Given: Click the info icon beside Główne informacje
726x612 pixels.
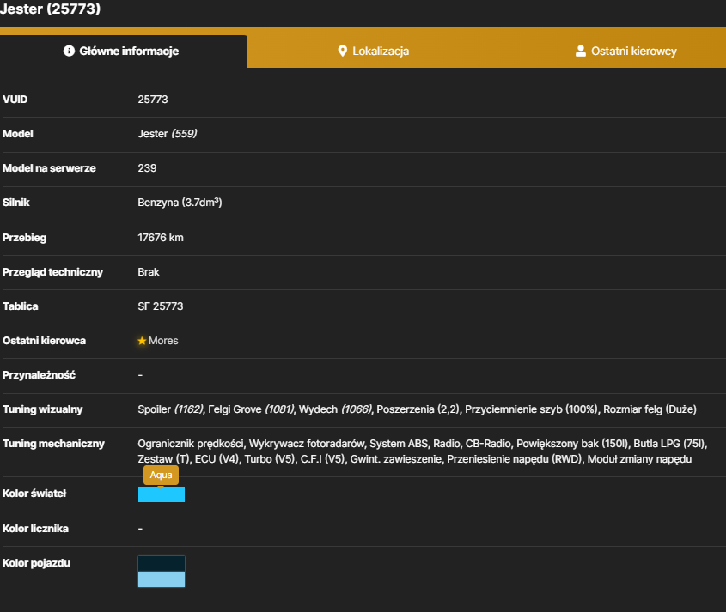Looking at the screenshot, I should coord(69,51).
